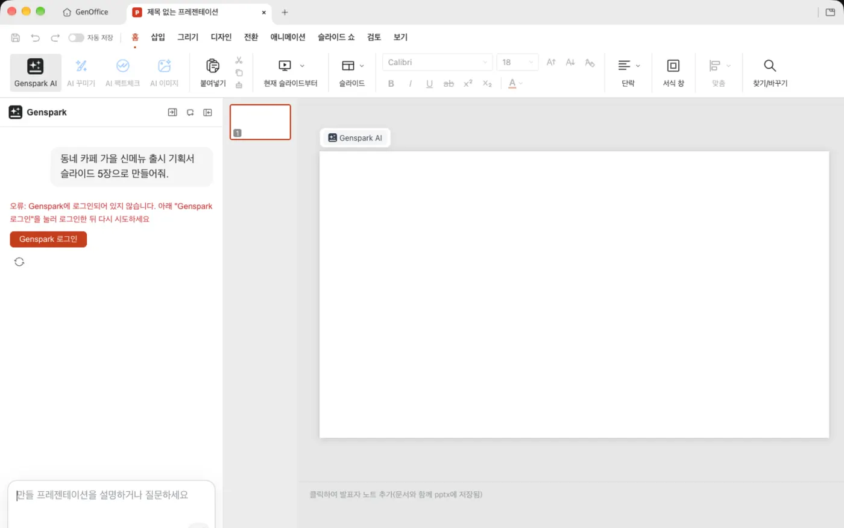
Task: Go to the 애니메이션 ribbon tab
Action: pos(288,37)
